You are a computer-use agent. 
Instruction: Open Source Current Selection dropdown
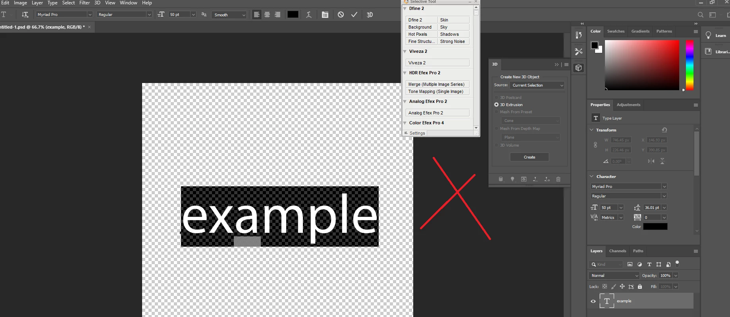(x=537, y=85)
